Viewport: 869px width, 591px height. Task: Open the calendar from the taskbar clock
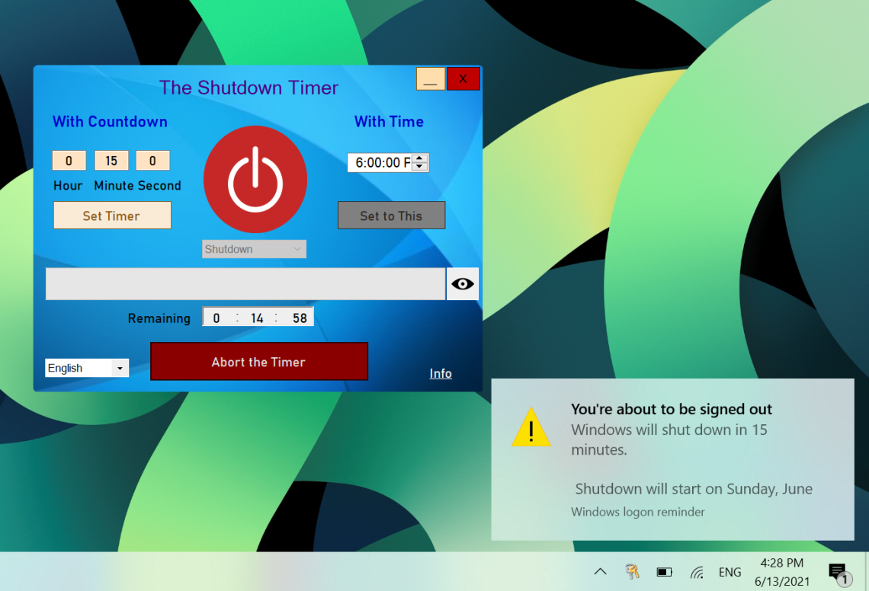[x=781, y=571]
